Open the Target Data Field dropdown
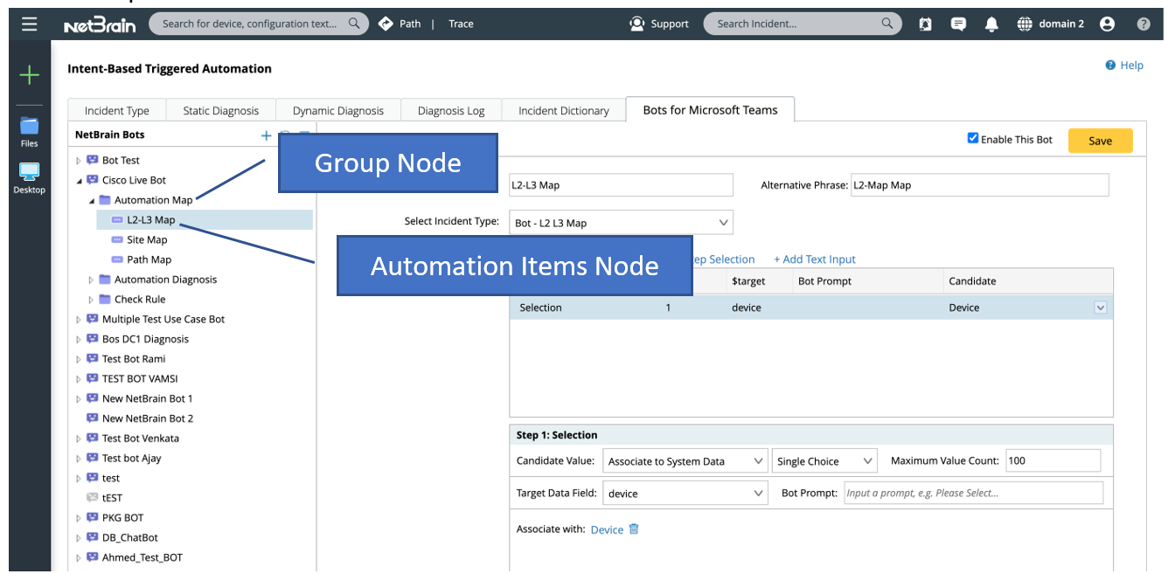The width and height of the screenshot is (1168, 574). (685, 493)
